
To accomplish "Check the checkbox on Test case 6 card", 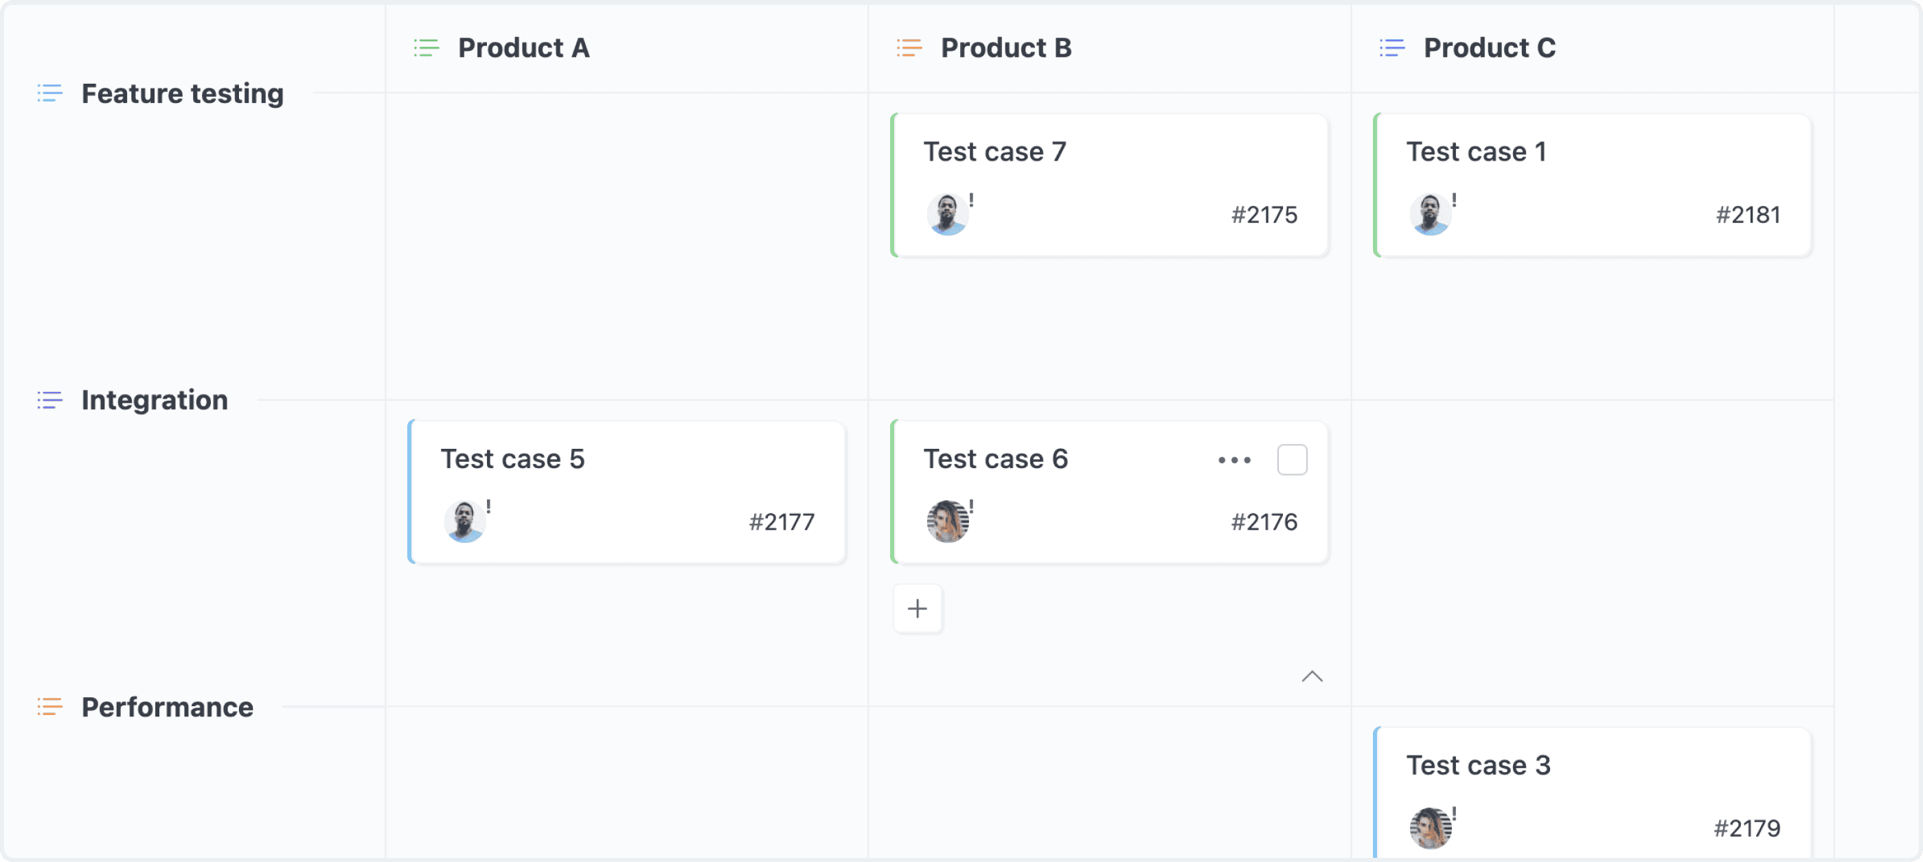I will point(1293,459).
